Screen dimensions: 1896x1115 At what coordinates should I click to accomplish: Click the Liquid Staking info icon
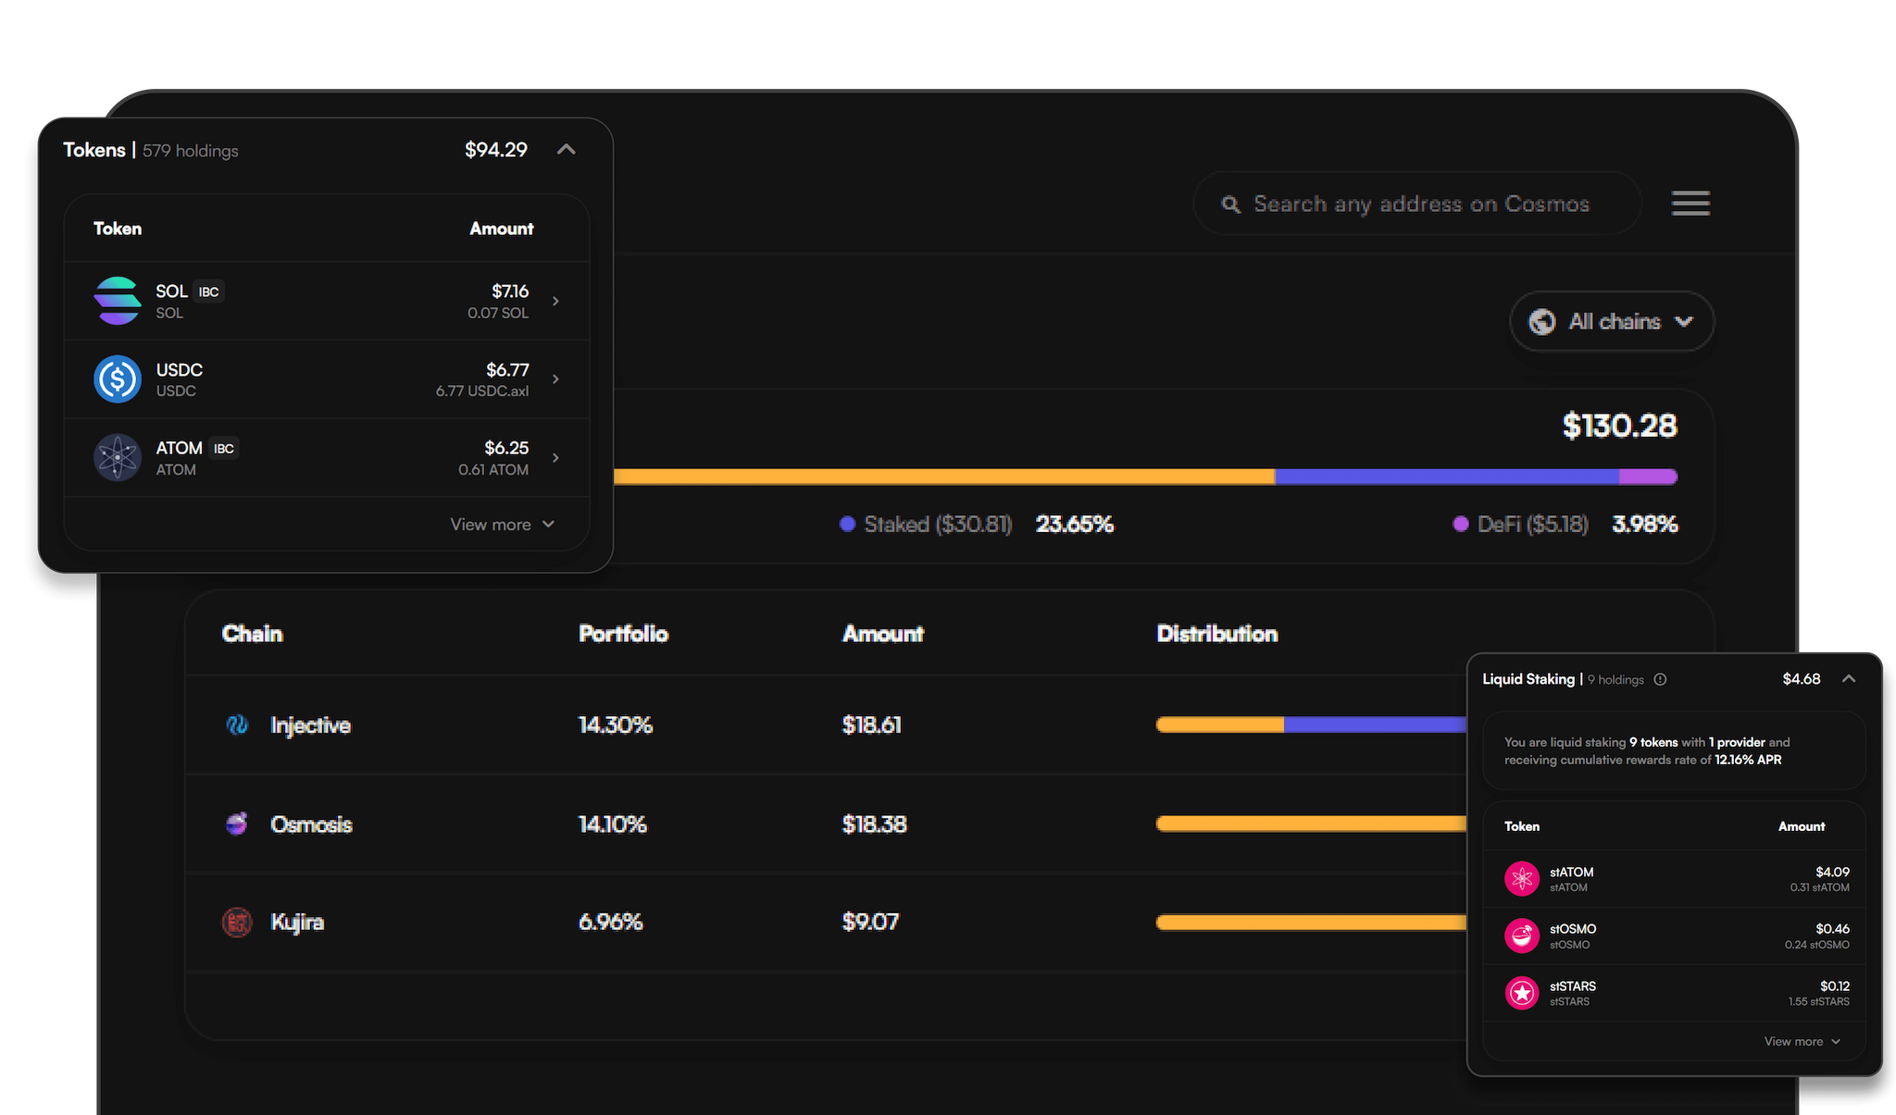[x=1660, y=679]
